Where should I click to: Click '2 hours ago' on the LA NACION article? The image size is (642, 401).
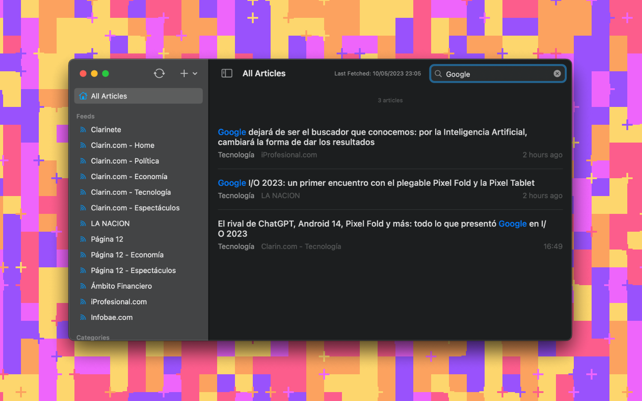click(543, 196)
